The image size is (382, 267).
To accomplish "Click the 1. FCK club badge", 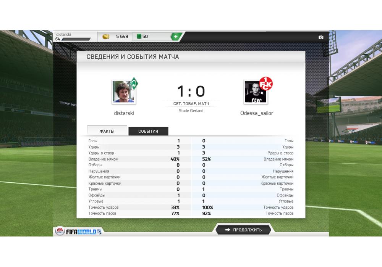I will click(265, 84).
